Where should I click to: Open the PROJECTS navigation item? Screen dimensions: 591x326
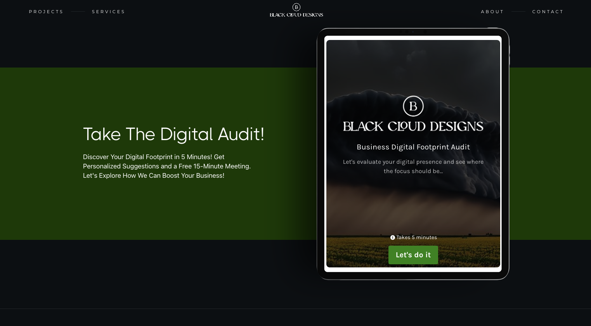(46, 12)
